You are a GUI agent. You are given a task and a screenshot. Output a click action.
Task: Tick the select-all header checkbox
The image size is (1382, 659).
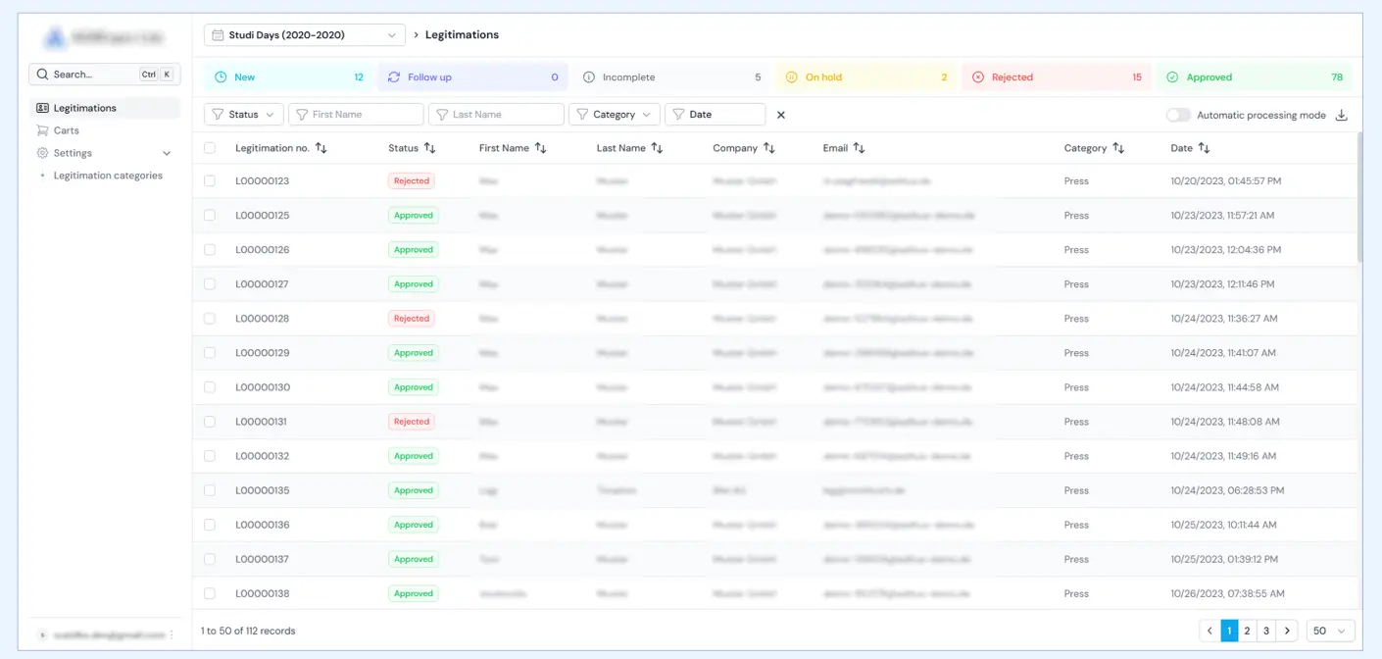[x=210, y=148]
